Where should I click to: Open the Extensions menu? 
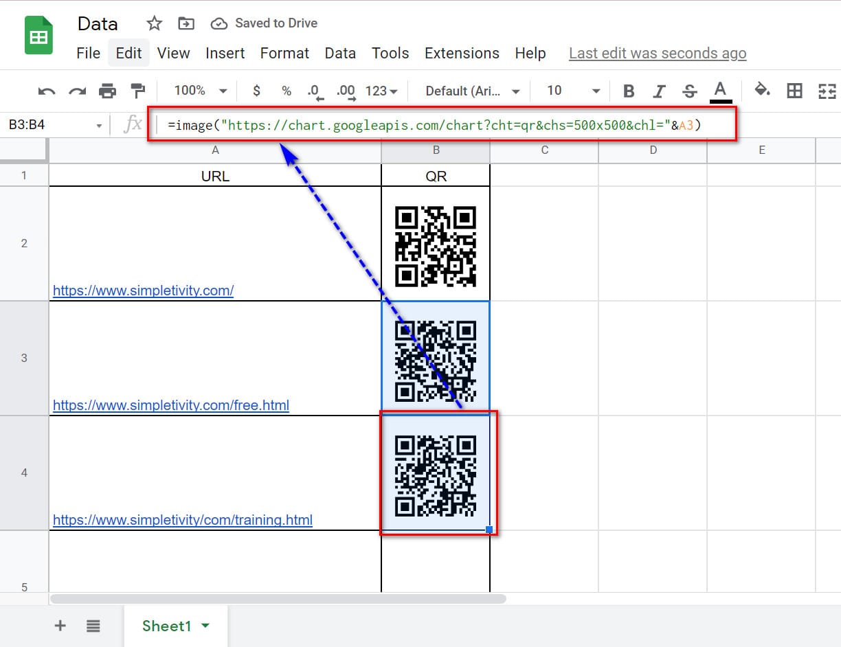[462, 54]
